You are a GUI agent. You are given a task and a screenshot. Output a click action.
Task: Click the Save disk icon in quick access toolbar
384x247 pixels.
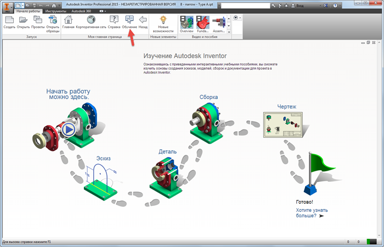[34, 5]
